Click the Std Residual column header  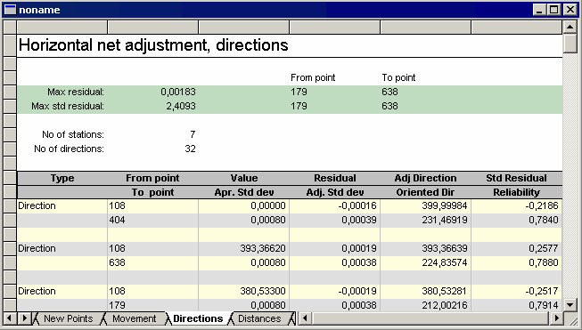click(516, 178)
